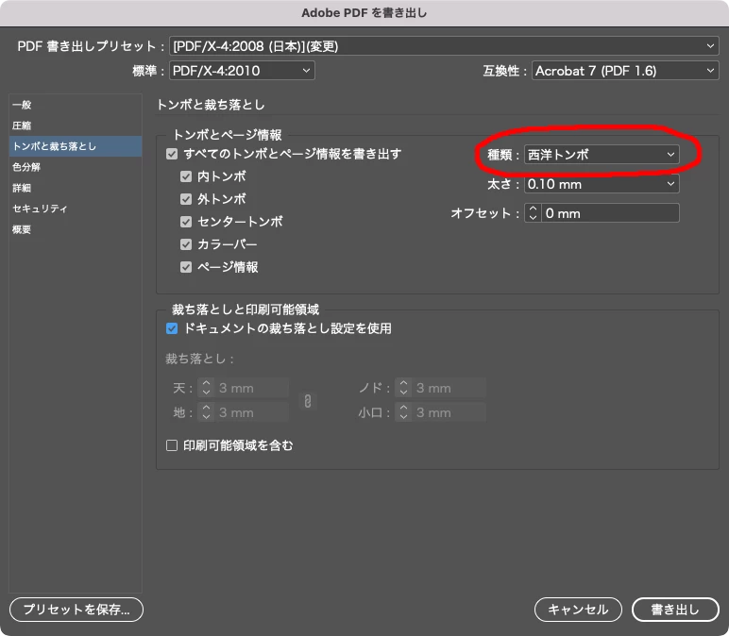Viewport: 729px width, 636px height.
Task: Click the ノド 3 mm bleed field
Action: [x=449, y=388]
